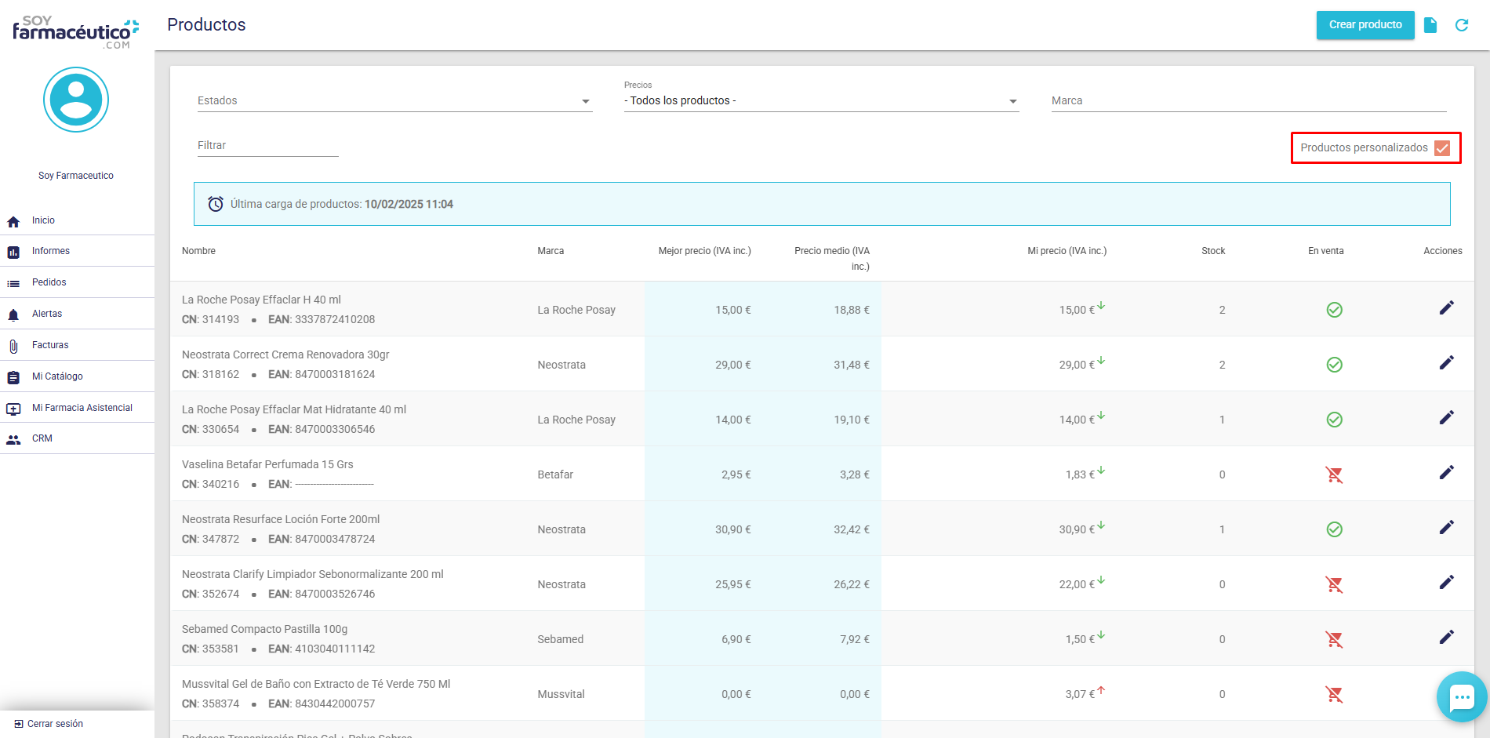This screenshot has width=1490, height=738.
Task: Uncheck Productos personalizados checkbox
Action: pyautogui.click(x=1442, y=148)
